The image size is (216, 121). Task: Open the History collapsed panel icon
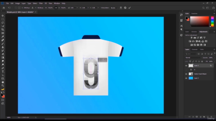181,15
